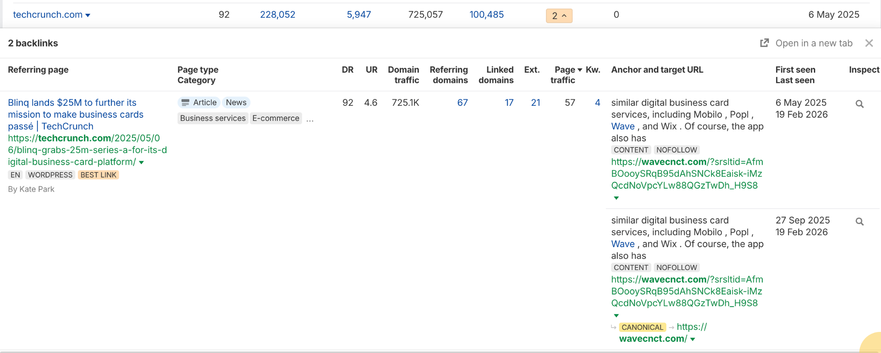Click the Page type column header
Screen dimensions: 881x353
click(x=198, y=70)
